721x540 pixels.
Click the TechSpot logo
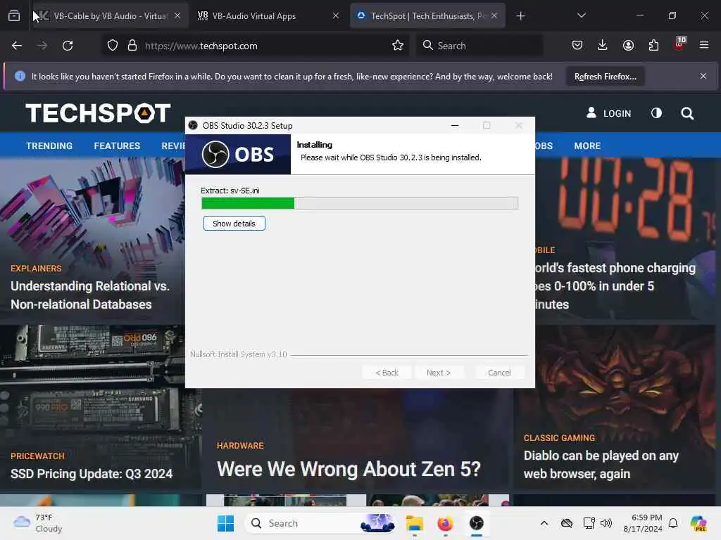[98, 113]
